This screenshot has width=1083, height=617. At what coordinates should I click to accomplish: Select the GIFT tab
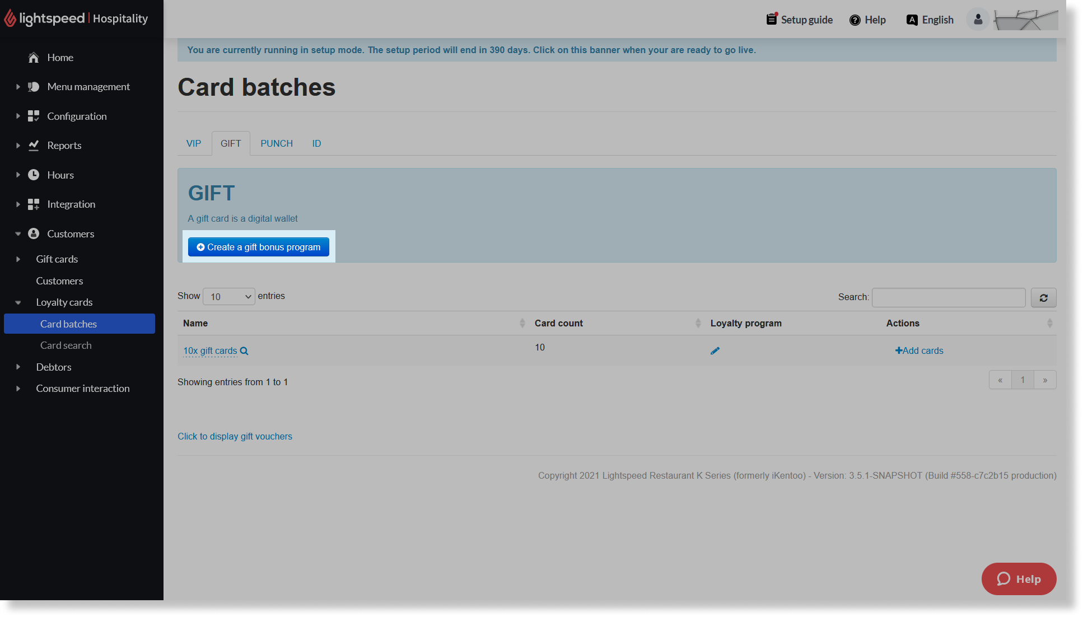click(x=231, y=143)
